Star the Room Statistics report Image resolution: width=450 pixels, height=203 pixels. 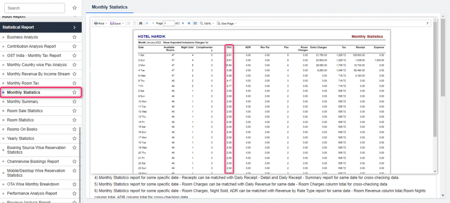pyautogui.click(x=75, y=120)
